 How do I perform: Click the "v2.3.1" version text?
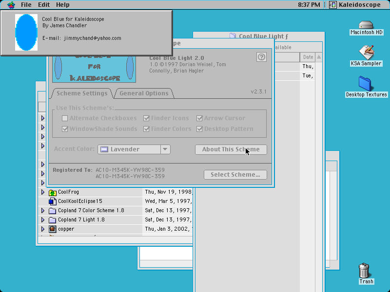[x=259, y=91]
